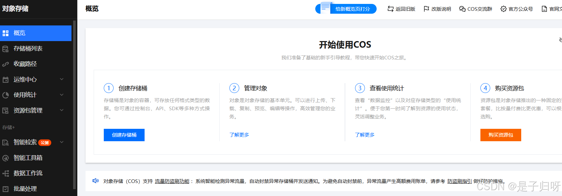562x196 pixels.
Task: Expand the 资源包管理 chevron
Action: 62,110
